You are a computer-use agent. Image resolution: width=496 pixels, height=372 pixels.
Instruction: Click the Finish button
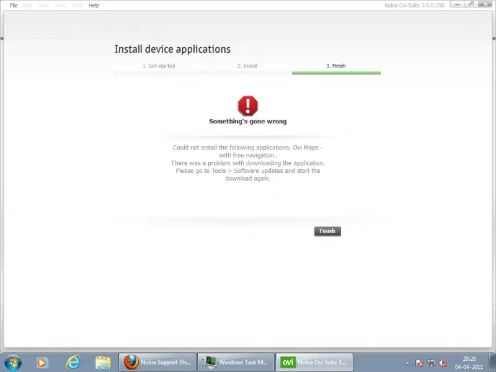327,231
